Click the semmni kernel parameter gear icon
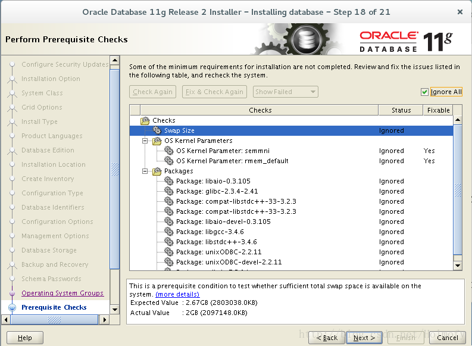Screen dimensions: 472x346 tap(169, 151)
